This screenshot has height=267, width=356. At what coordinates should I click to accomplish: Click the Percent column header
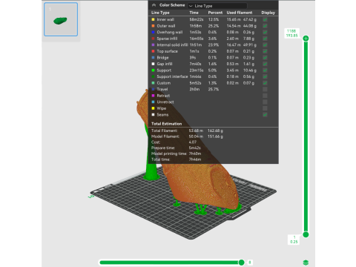(215, 13)
